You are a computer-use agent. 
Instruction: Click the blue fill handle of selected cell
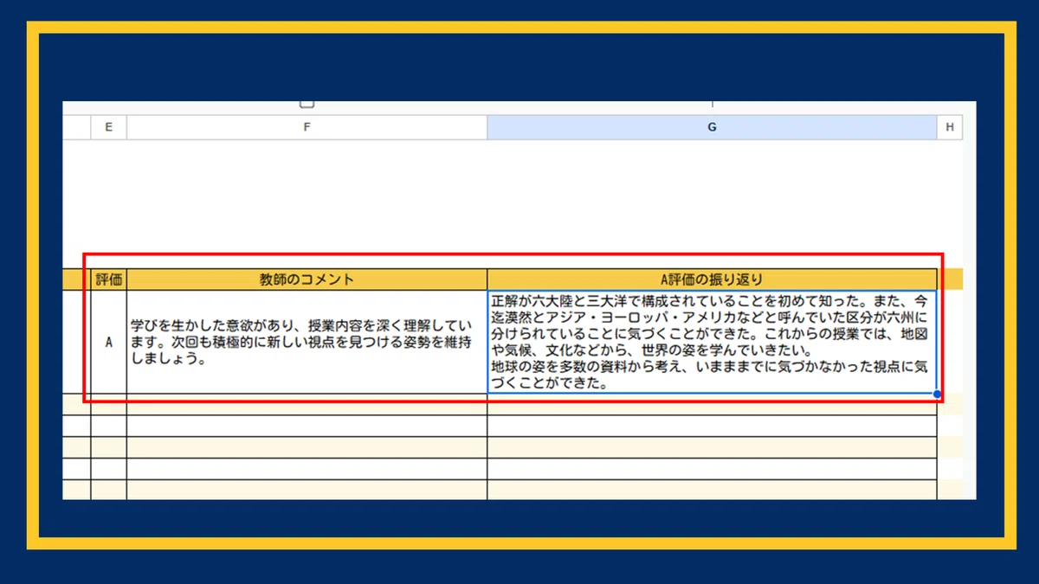(937, 394)
